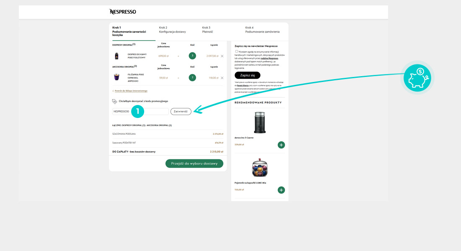Focus the promo code field with NESPRESSO30
Screen dimensions: 461x251
point(140,112)
